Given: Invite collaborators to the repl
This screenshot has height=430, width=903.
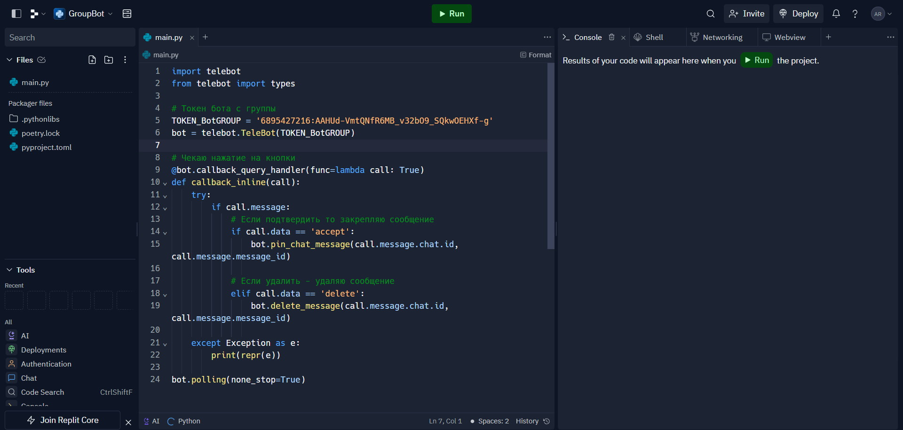Looking at the screenshot, I should pos(746,14).
